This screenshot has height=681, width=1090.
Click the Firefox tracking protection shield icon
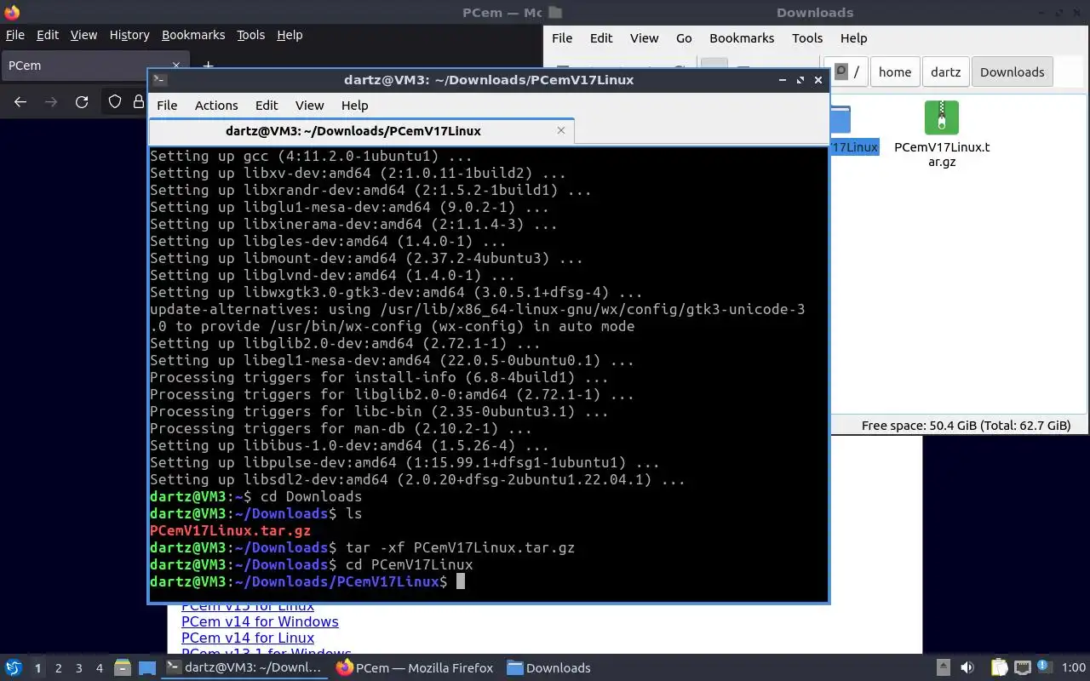pos(115,102)
